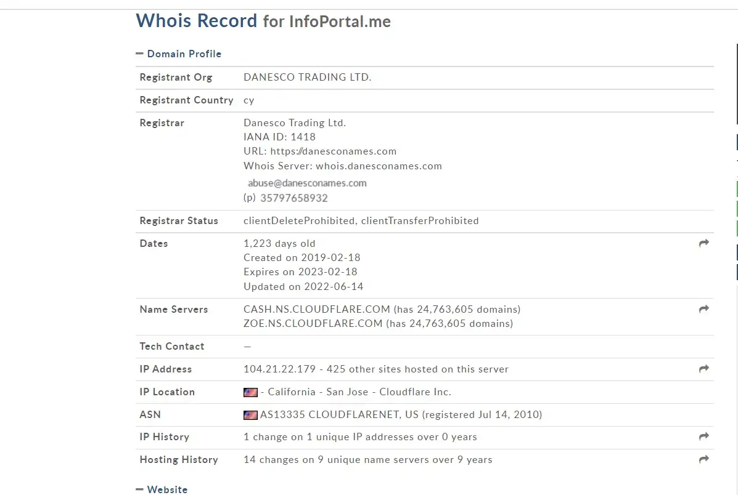738x495 pixels.
Task: Click the IP Location label
Action: point(167,392)
